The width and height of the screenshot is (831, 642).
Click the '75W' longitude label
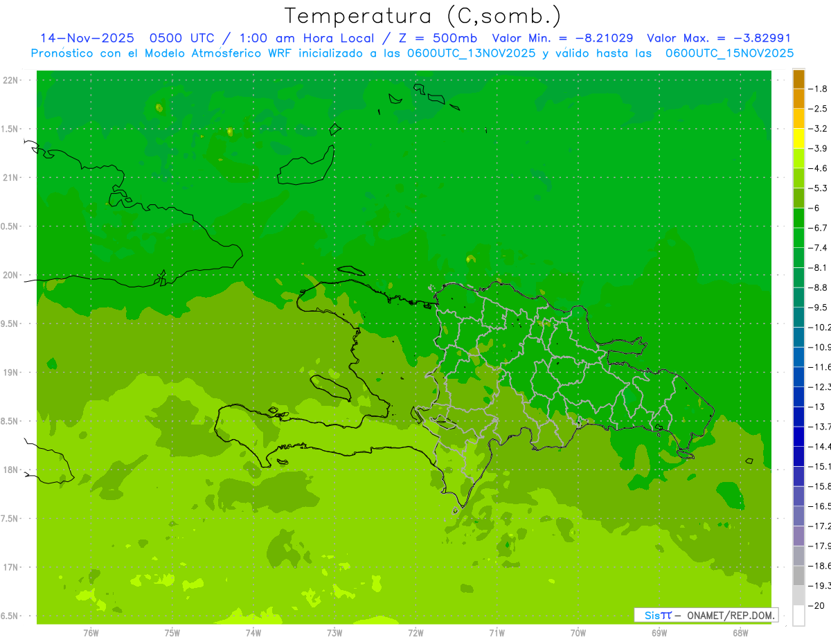(172, 633)
